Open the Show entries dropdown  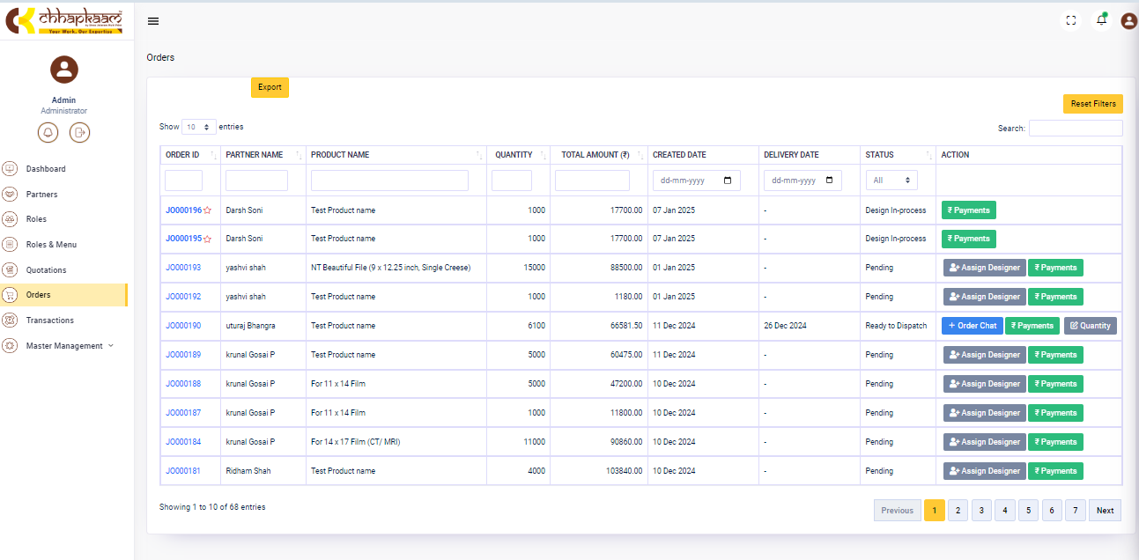[x=198, y=127]
